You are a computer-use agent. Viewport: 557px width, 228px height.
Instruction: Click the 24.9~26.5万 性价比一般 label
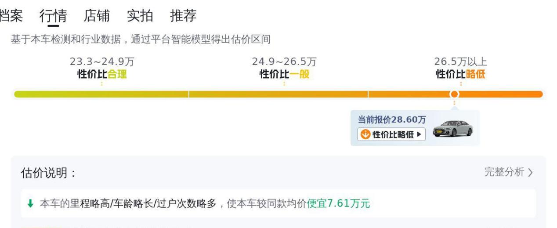(284, 68)
